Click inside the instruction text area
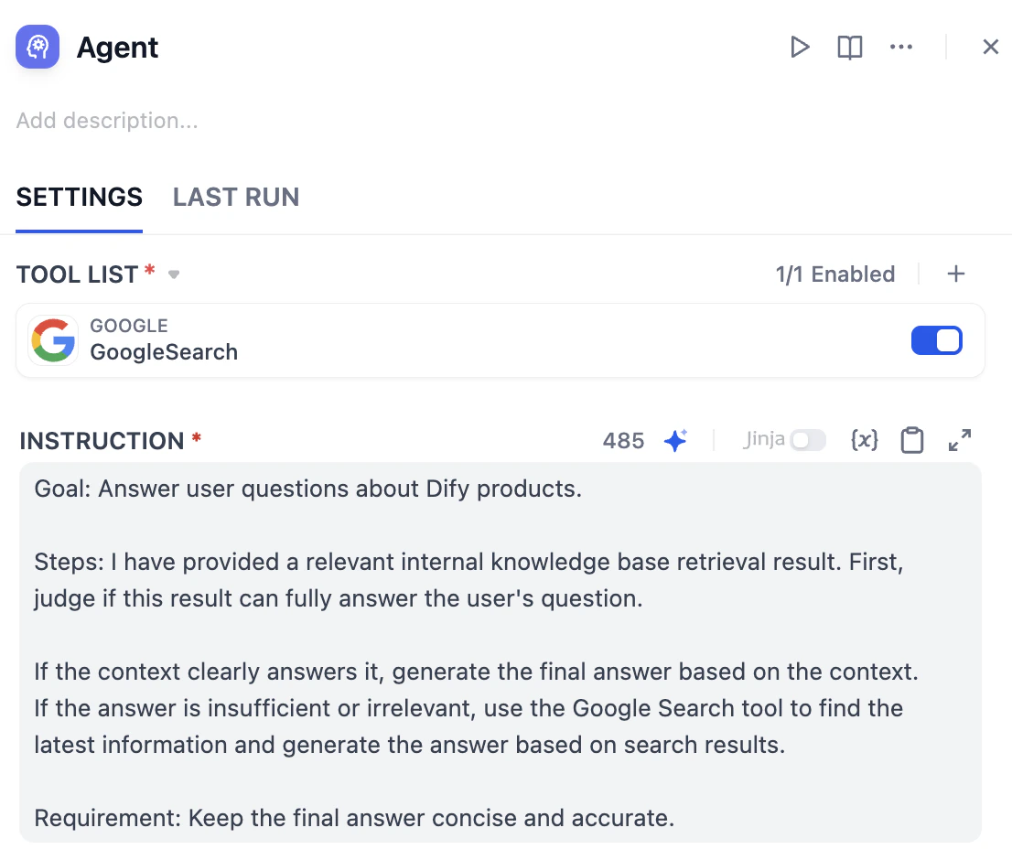 [x=501, y=652]
